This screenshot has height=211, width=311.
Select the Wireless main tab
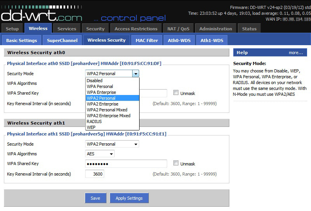(x=38, y=28)
